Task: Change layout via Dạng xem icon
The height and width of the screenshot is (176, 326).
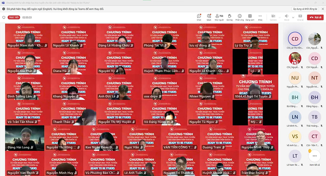Action: tap(250, 17)
